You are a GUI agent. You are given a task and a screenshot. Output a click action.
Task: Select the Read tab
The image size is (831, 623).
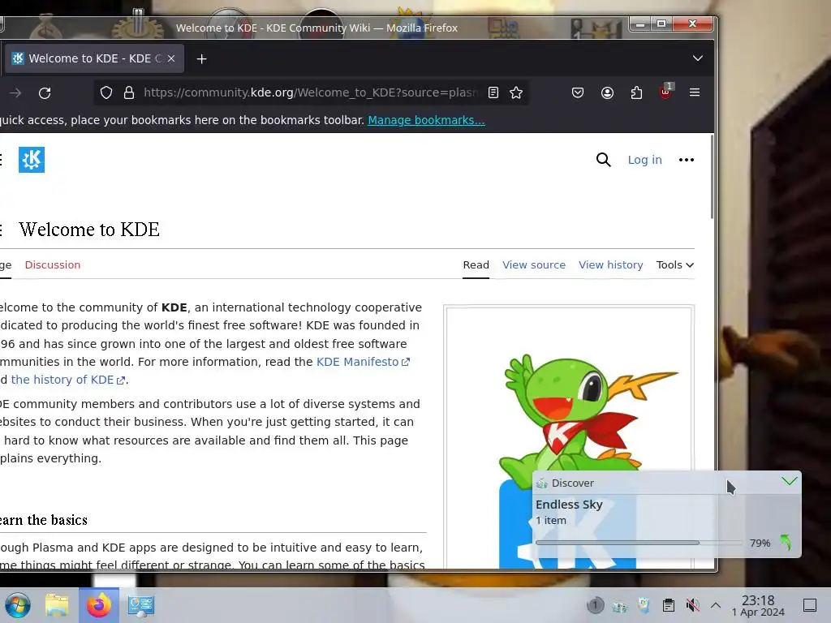[476, 265]
